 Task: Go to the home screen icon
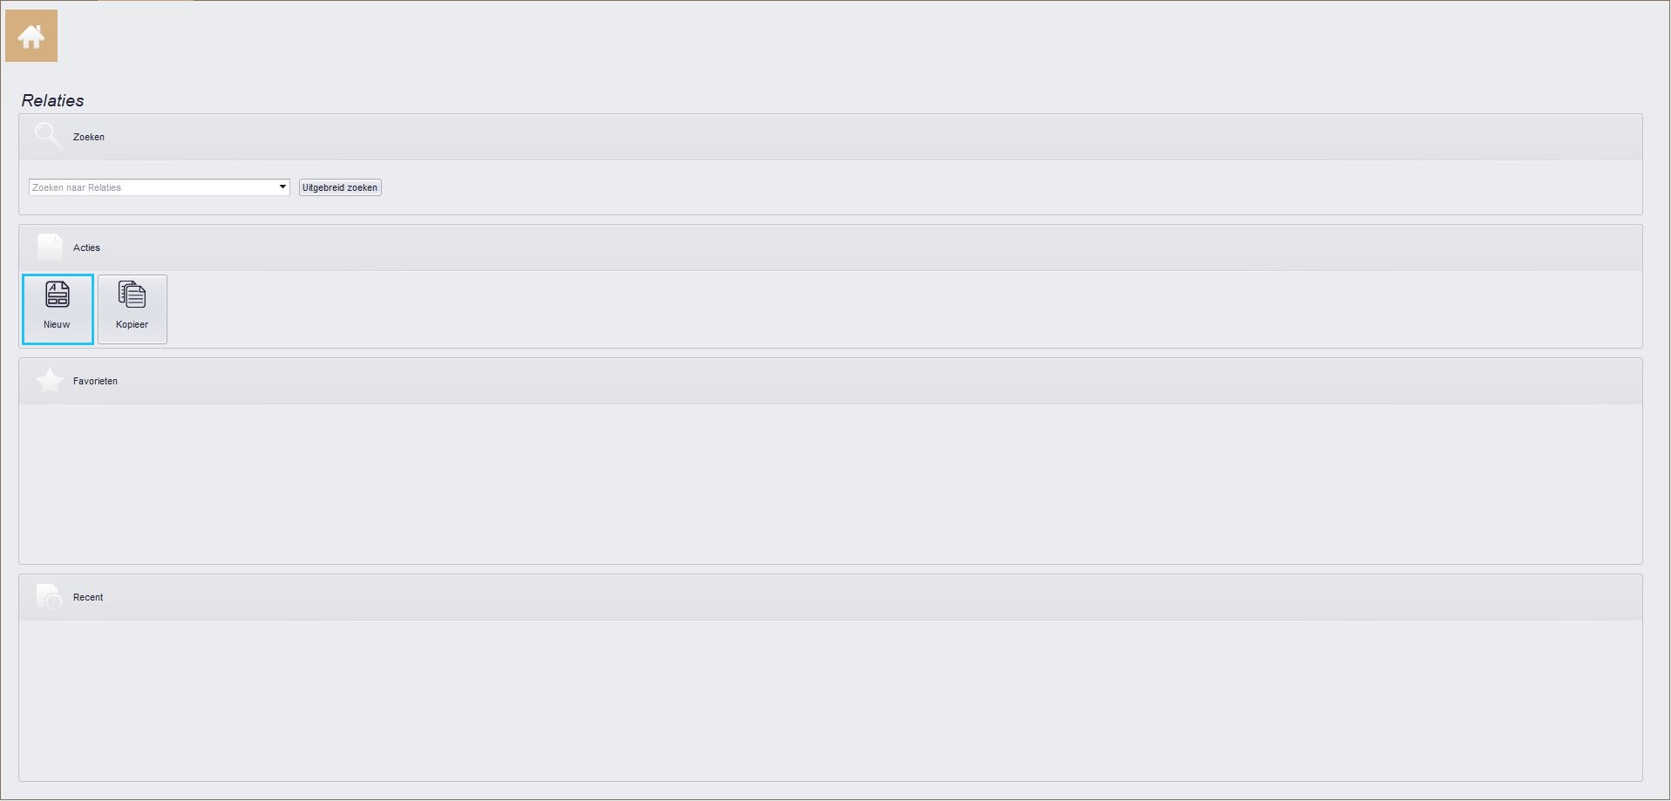click(31, 36)
